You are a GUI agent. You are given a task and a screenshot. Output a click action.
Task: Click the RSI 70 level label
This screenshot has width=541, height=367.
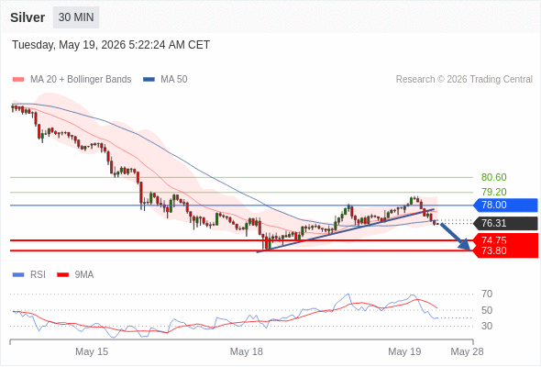(x=487, y=295)
